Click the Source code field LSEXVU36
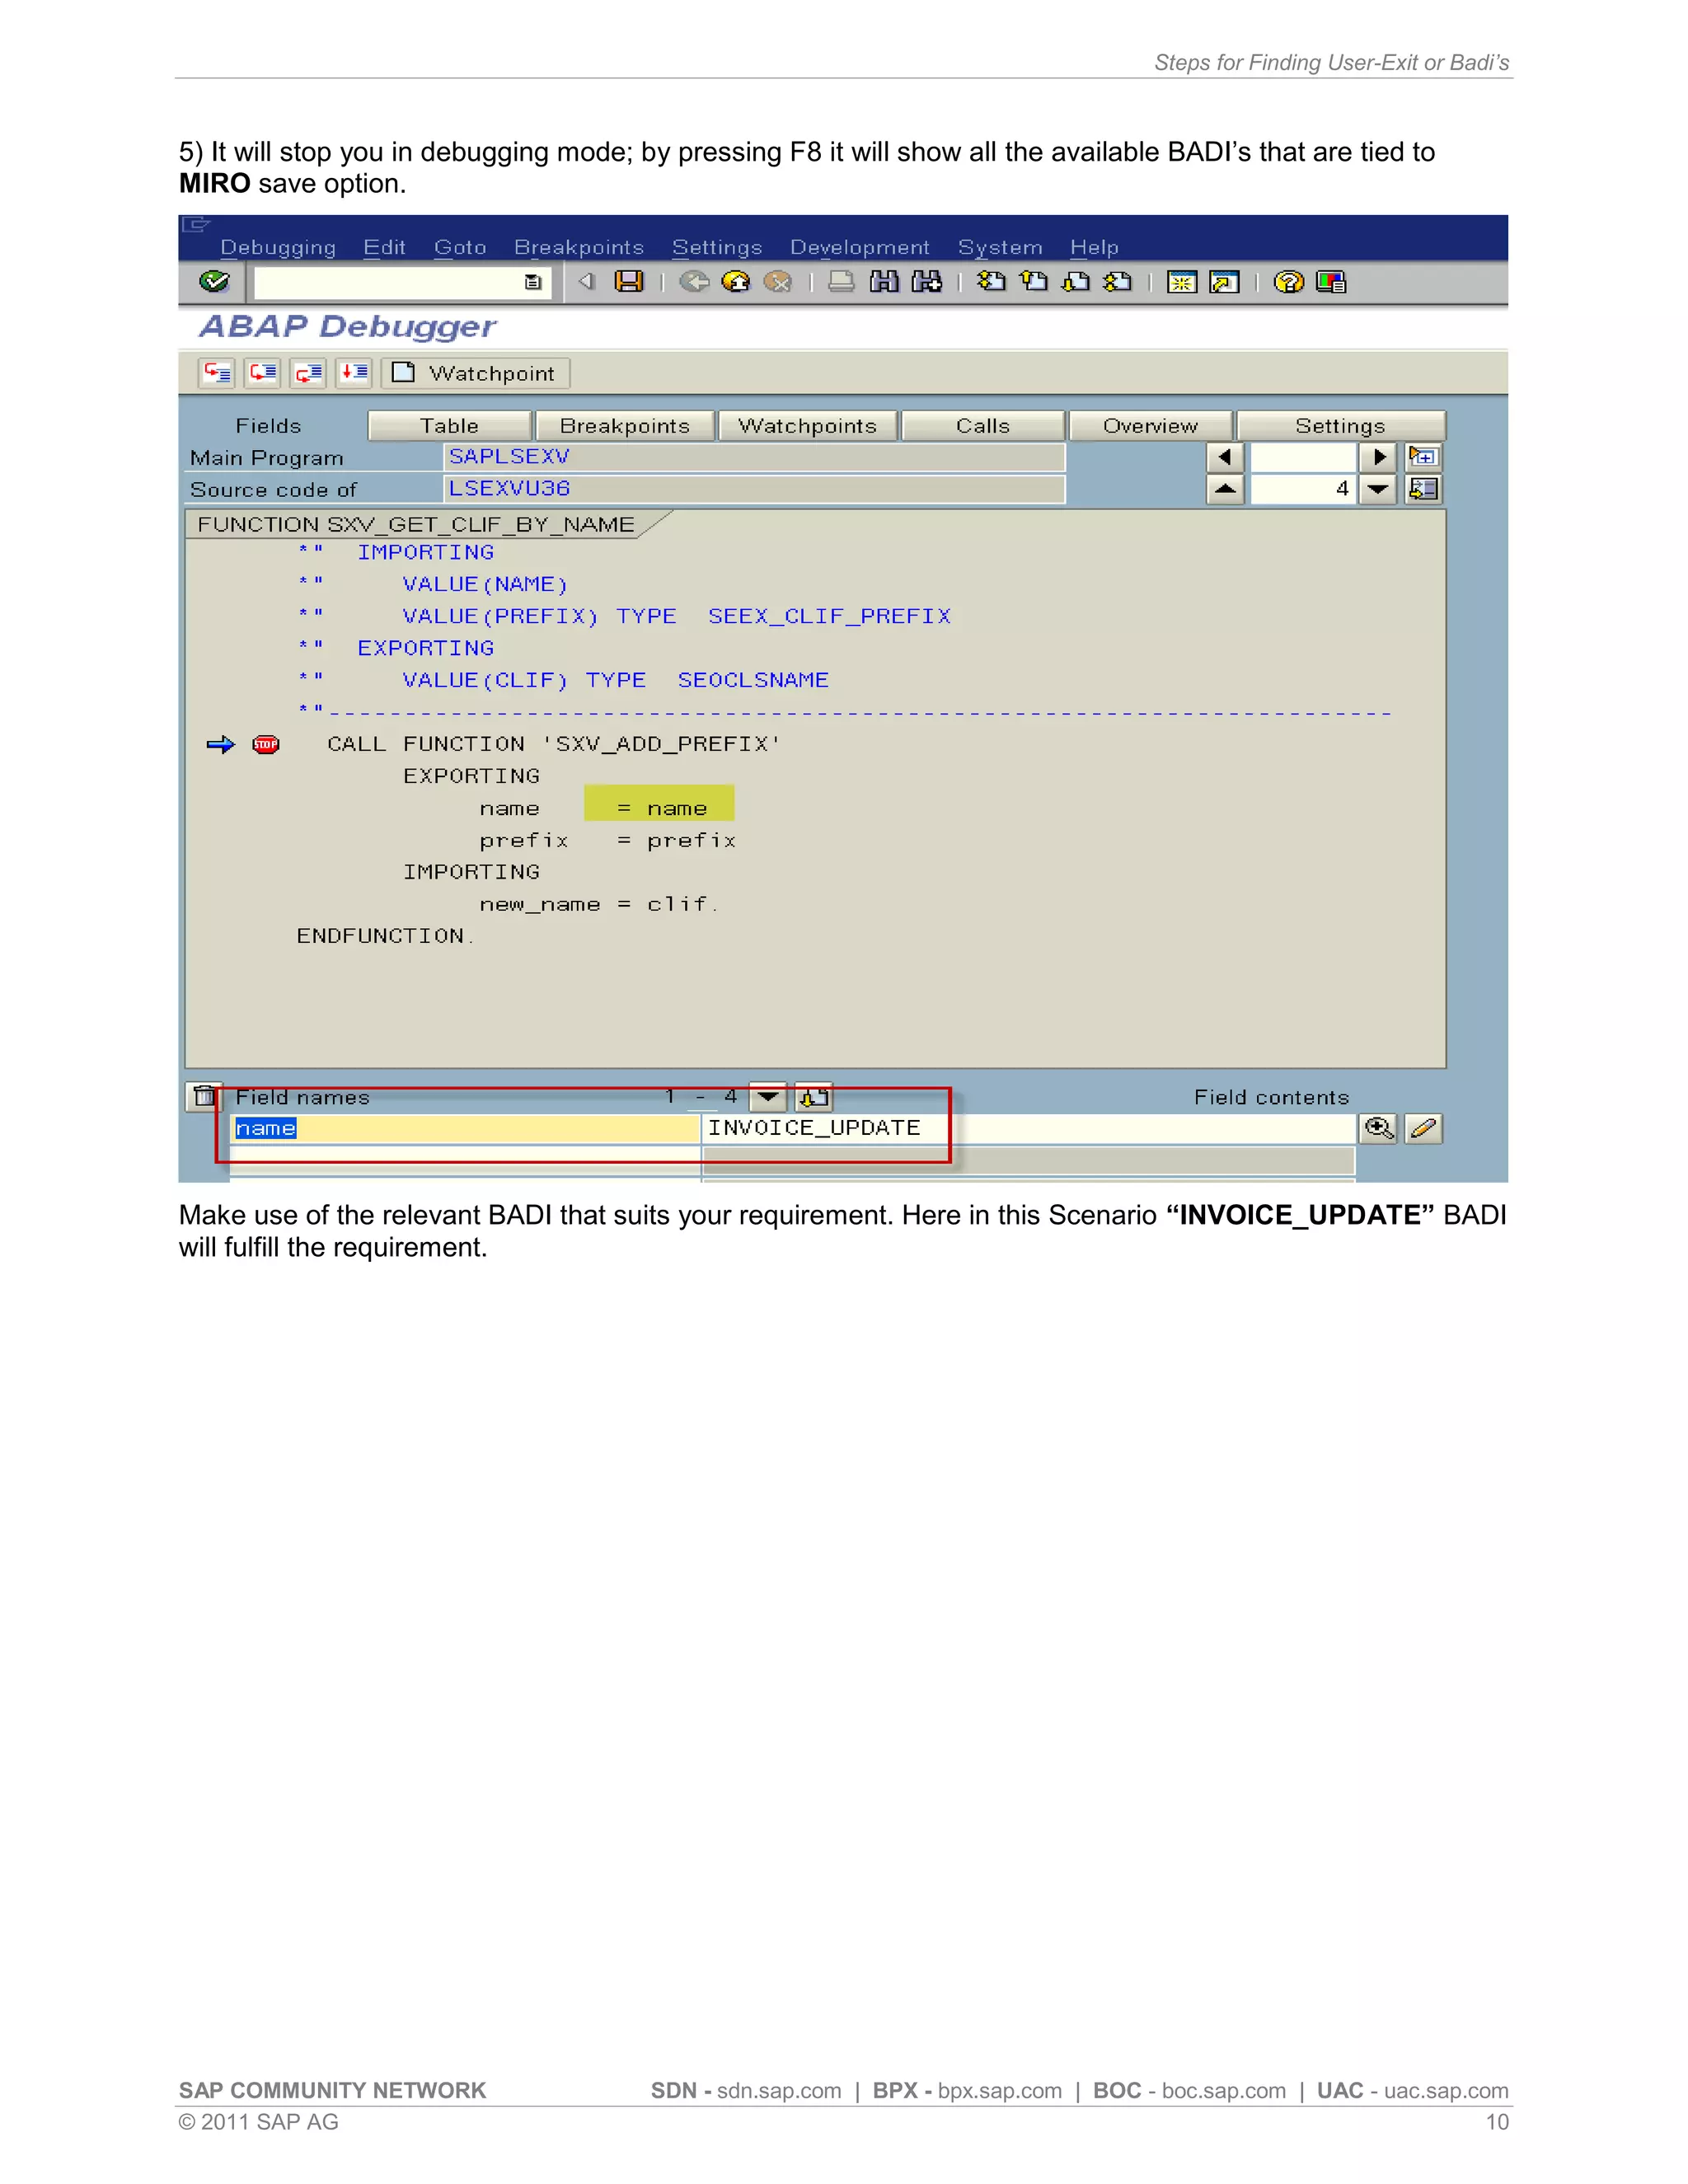The image size is (1688, 2184). (754, 489)
